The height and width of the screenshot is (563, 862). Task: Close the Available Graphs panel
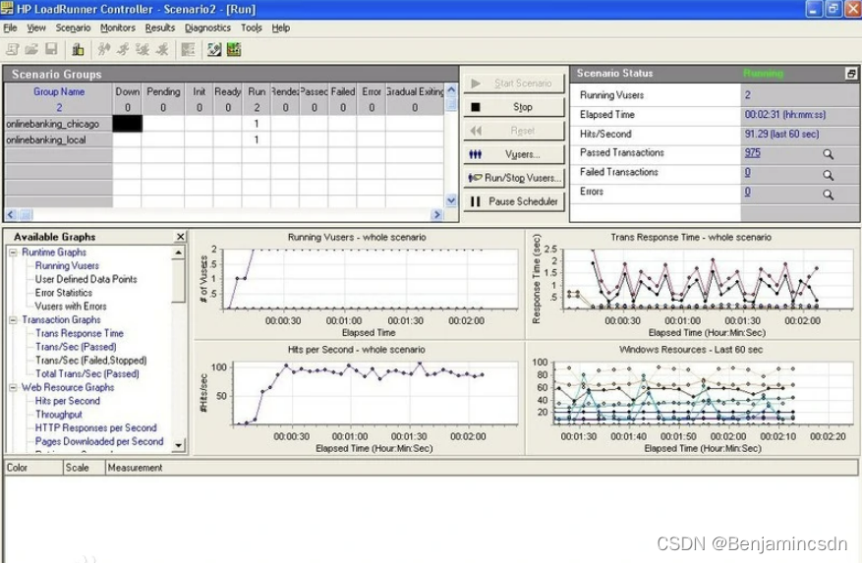(x=180, y=237)
